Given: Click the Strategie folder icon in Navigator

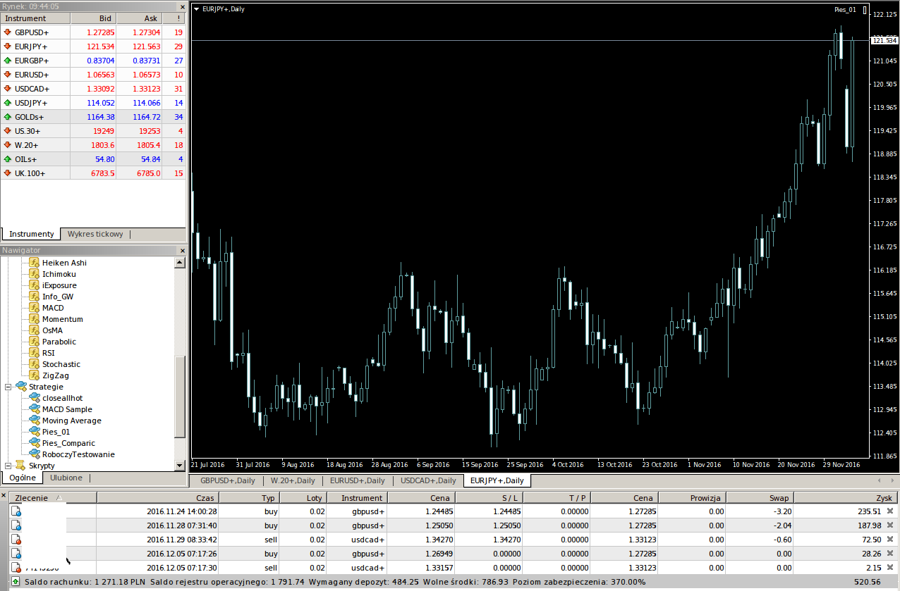Looking at the screenshot, I should tap(20, 387).
